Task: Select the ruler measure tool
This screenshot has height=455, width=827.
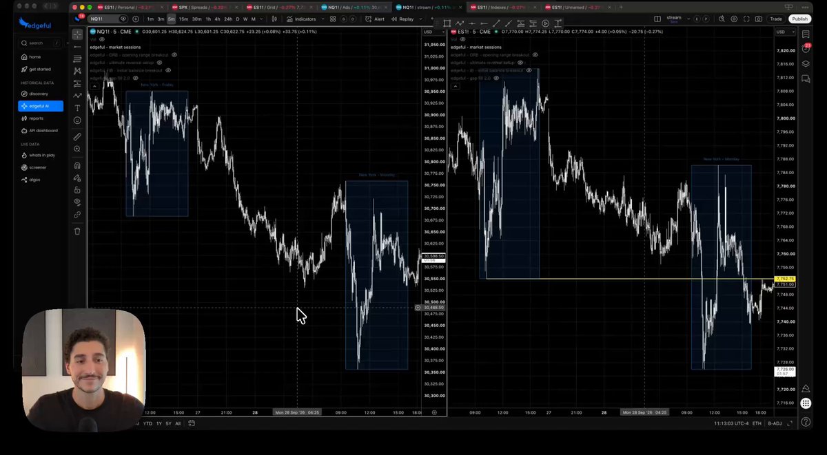Action: 77,136
